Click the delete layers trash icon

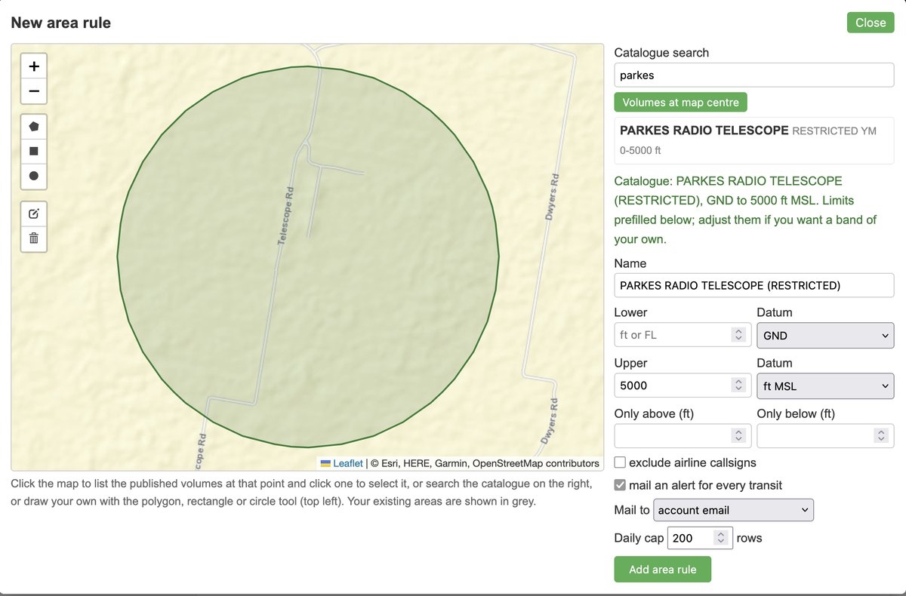34,238
